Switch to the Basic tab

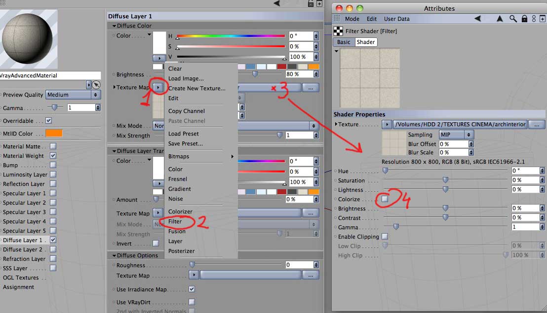[344, 42]
